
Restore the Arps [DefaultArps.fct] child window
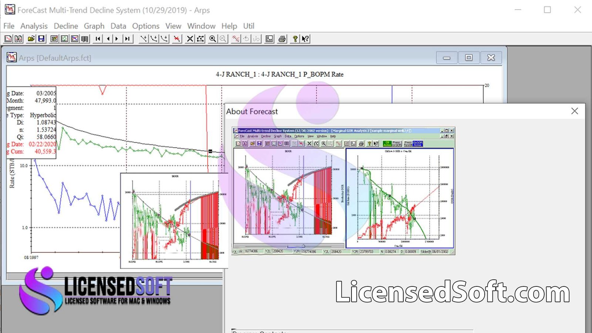tap(469, 58)
